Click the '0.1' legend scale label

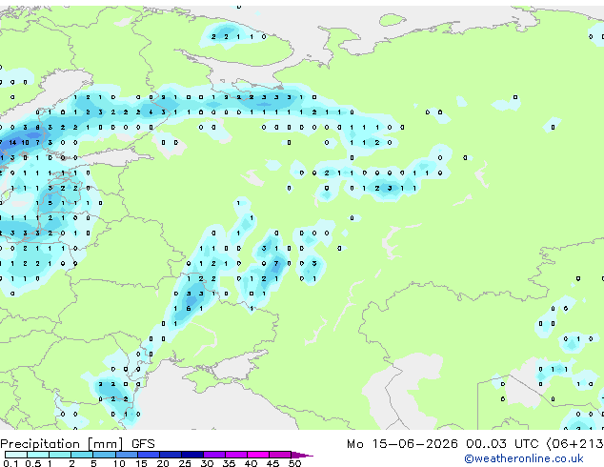[11, 463]
